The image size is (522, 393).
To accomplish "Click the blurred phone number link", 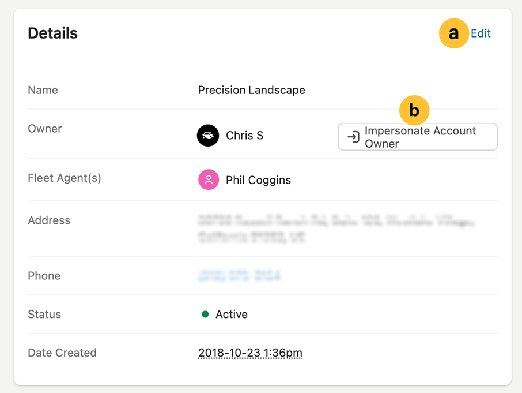I will 239,275.
